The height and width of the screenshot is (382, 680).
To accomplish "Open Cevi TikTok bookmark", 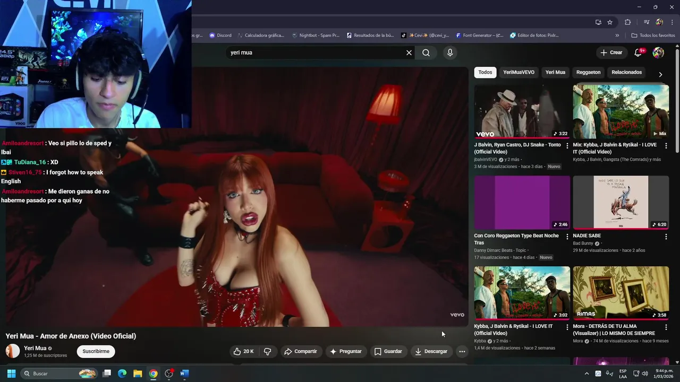I will click(x=425, y=36).
